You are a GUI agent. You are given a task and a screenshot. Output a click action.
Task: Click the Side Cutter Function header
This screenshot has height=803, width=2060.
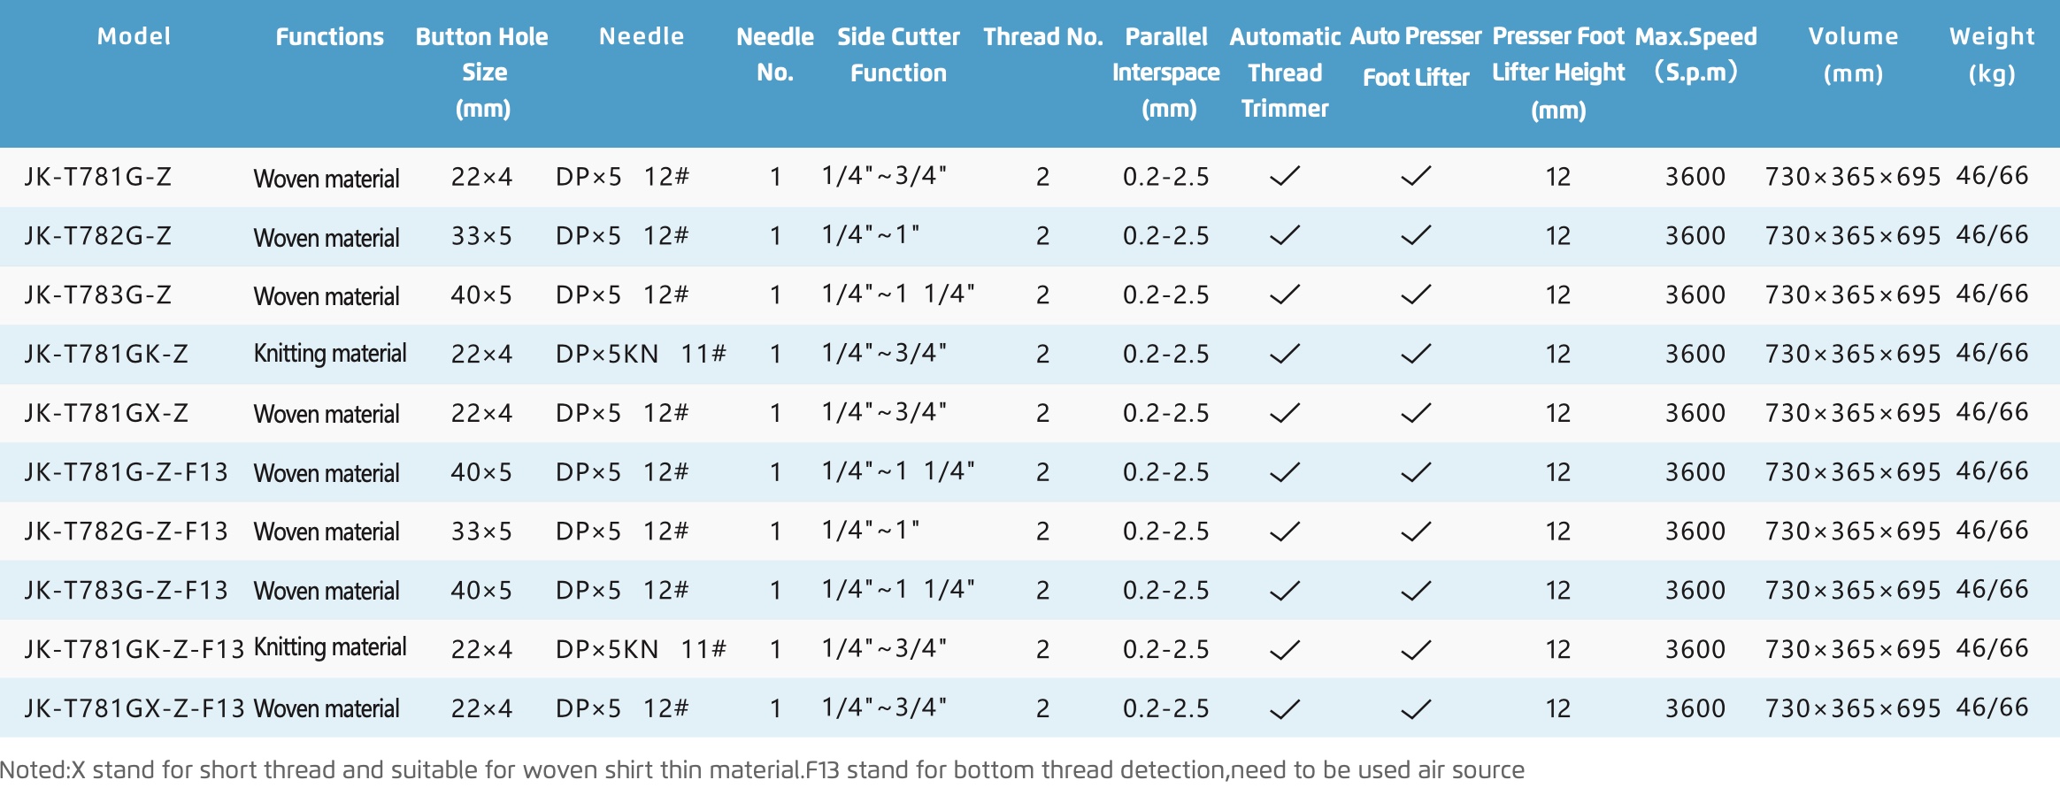point(898,55)
